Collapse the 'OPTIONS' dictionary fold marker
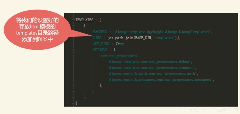This screenshot has height=114, width=240. (x=73, y=50)
